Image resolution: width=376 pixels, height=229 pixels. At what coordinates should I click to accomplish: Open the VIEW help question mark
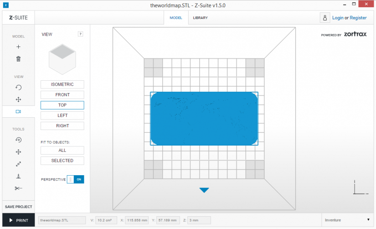(81, 34)
